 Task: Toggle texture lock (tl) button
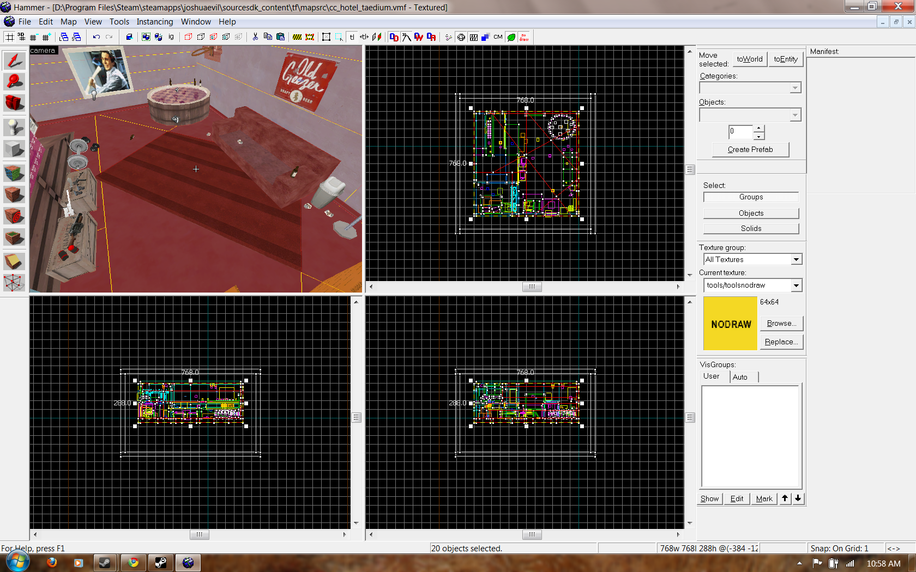click(352, 37)
